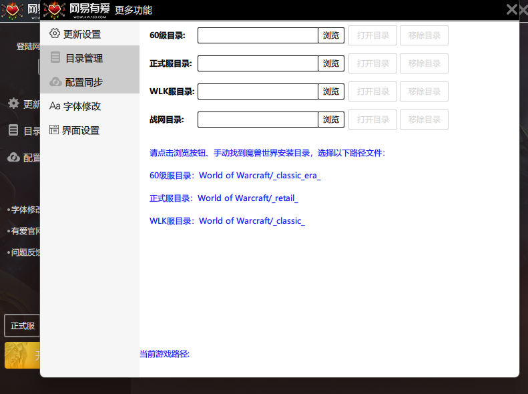
Task: Open the 正式服 server dropdown at bottom left
Action: pyautogui.click(x=22, y=326)
